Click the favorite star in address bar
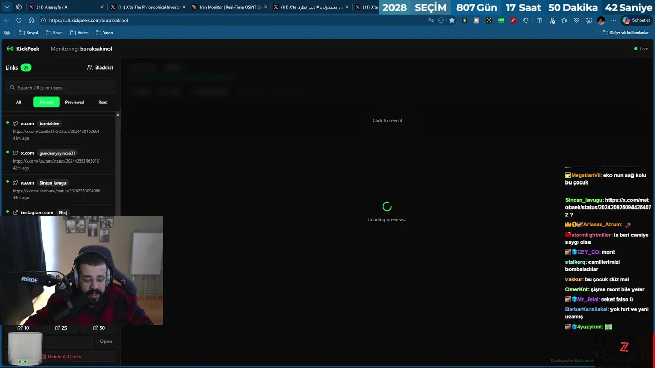The width and height of the screenshot is (655, 368). pos(452,20)
